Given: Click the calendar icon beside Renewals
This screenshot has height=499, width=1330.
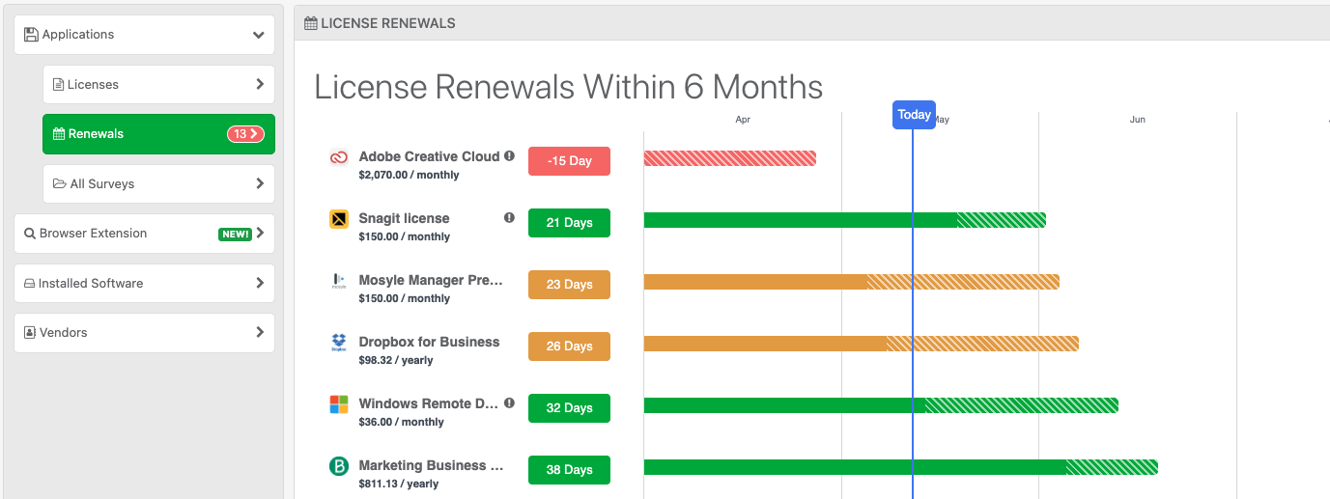Looking at the screenshot, I should click(59, 134).
